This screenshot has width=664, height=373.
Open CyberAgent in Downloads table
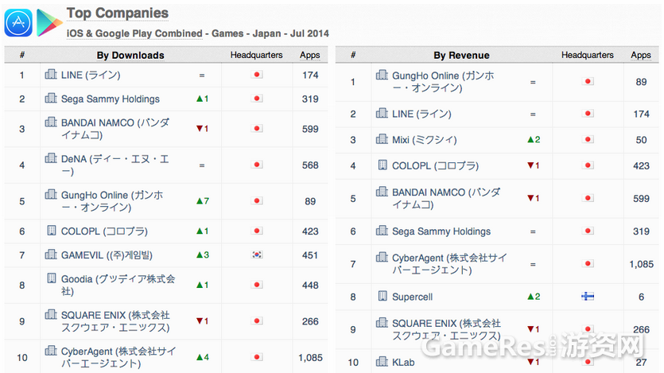pos(118,357)
